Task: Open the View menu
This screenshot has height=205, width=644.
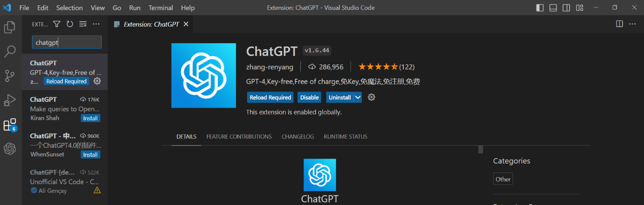Action: pos(98,8)
